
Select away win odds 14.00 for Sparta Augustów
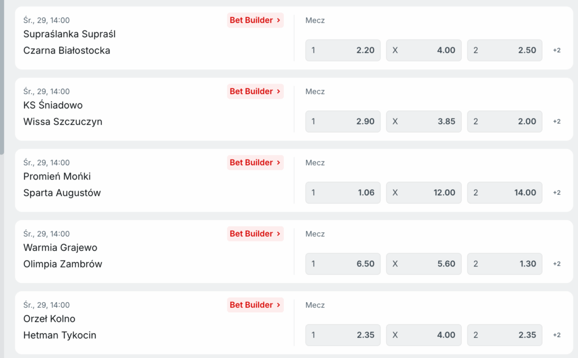(504, 193)
